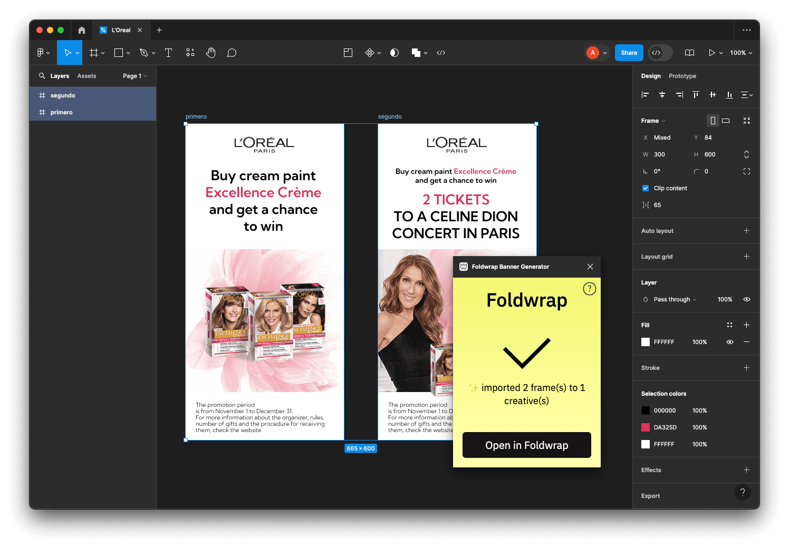This screenshot has width=789, height=548.
Task: Align horizontal centers
Action: (662, 95)
